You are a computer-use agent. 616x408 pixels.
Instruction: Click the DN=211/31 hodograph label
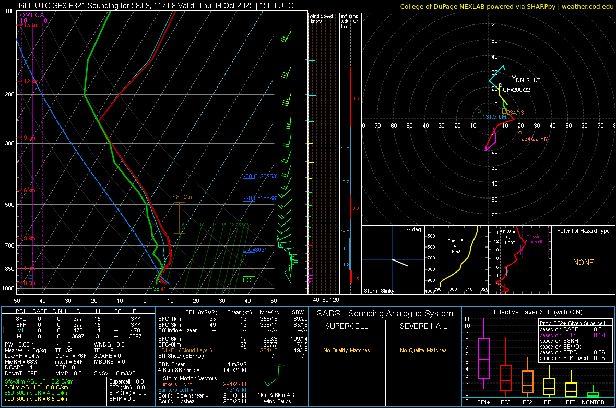[x=529, y=80]
